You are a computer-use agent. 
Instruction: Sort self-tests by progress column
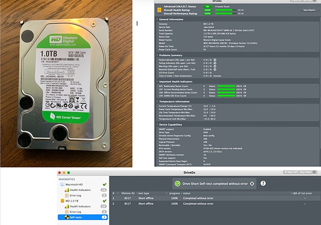(174, 193)
